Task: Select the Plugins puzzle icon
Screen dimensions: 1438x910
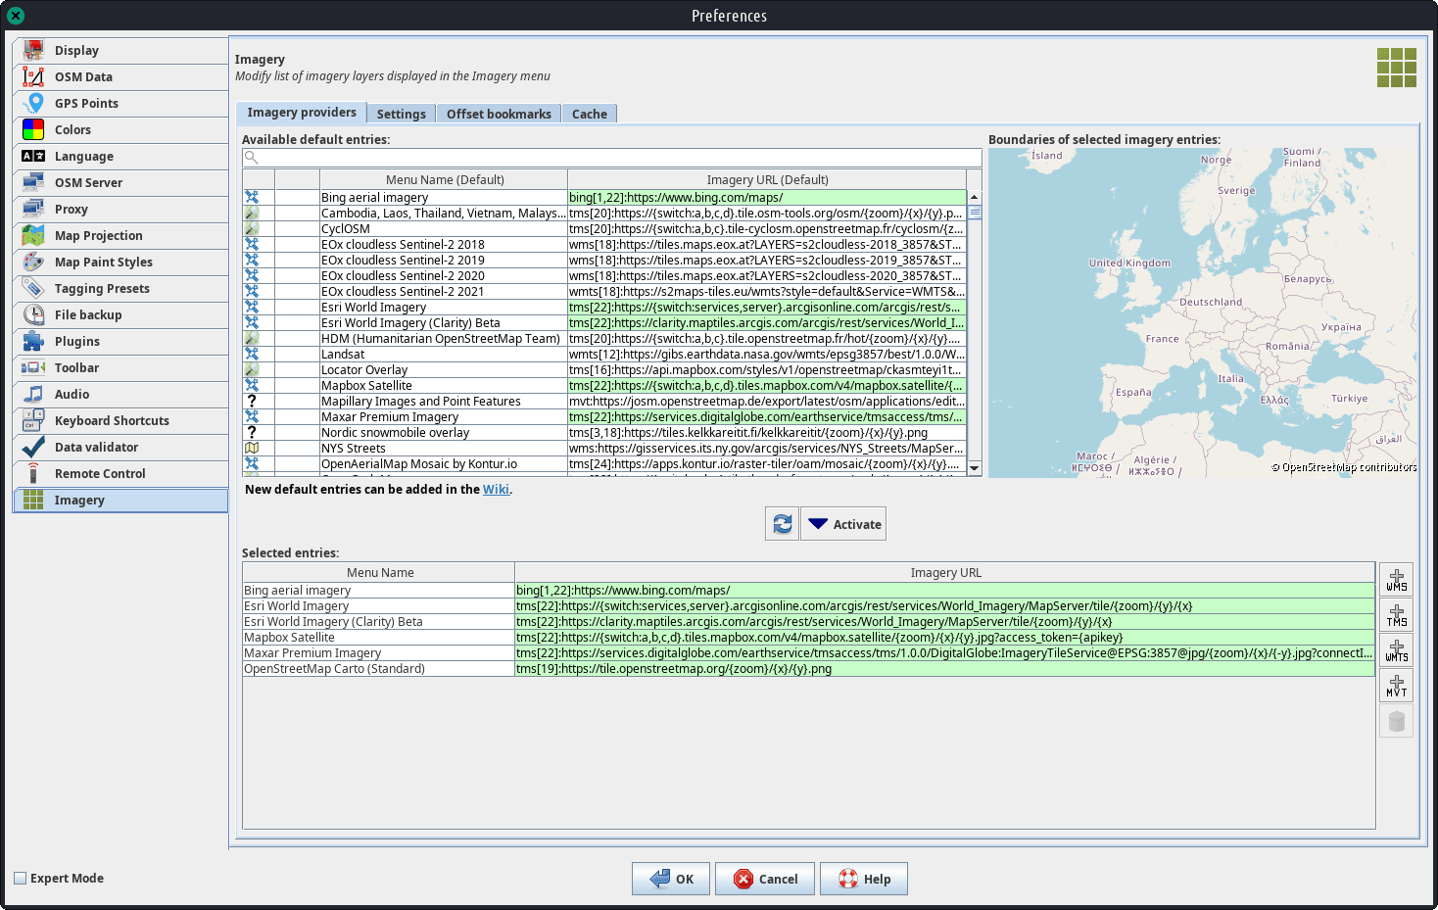Action: (33, 341)
